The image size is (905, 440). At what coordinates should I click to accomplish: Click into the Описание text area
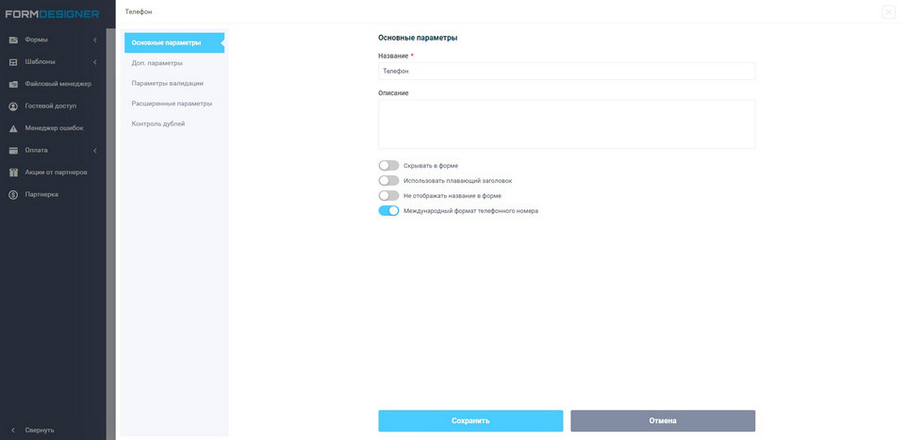(567, 124)
